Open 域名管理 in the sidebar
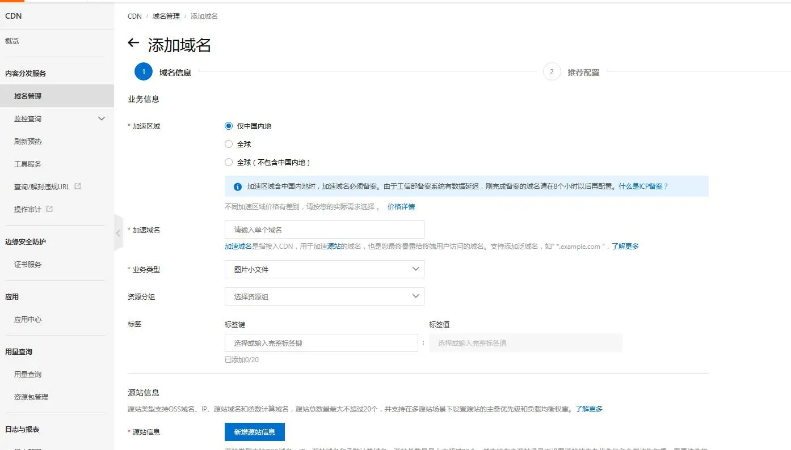 click(57, 96)
